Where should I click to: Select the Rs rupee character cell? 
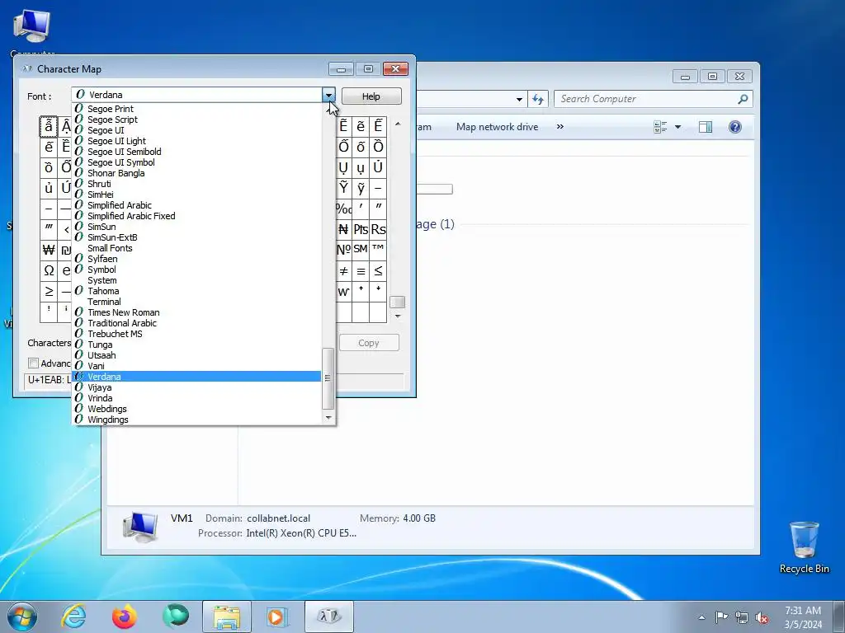point(378,229)
